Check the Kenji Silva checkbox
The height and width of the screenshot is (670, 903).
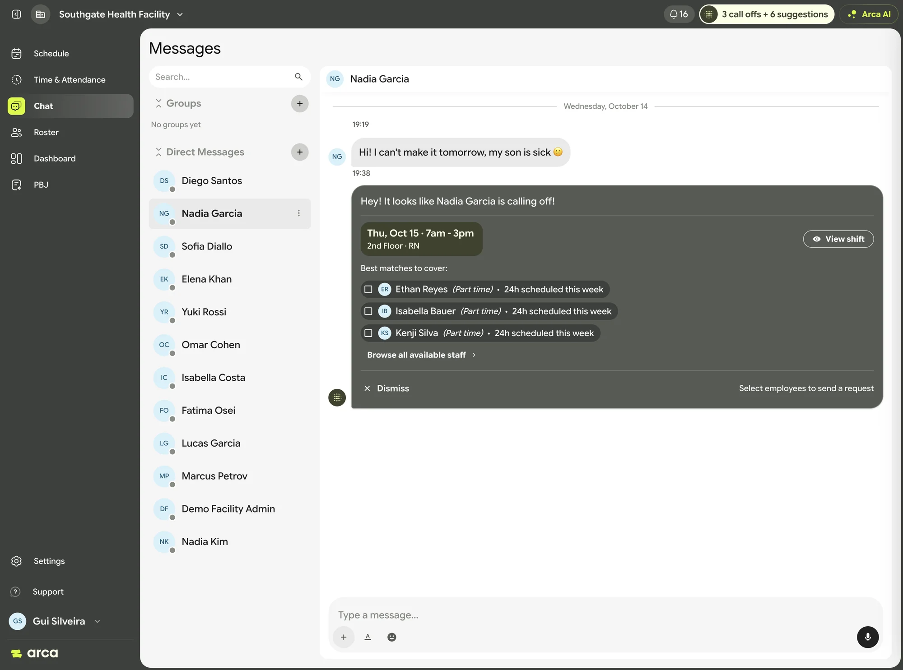click(x=368, y=333)
